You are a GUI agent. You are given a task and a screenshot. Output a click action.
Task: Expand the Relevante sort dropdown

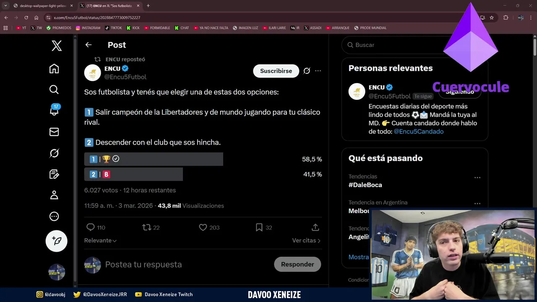100,240
